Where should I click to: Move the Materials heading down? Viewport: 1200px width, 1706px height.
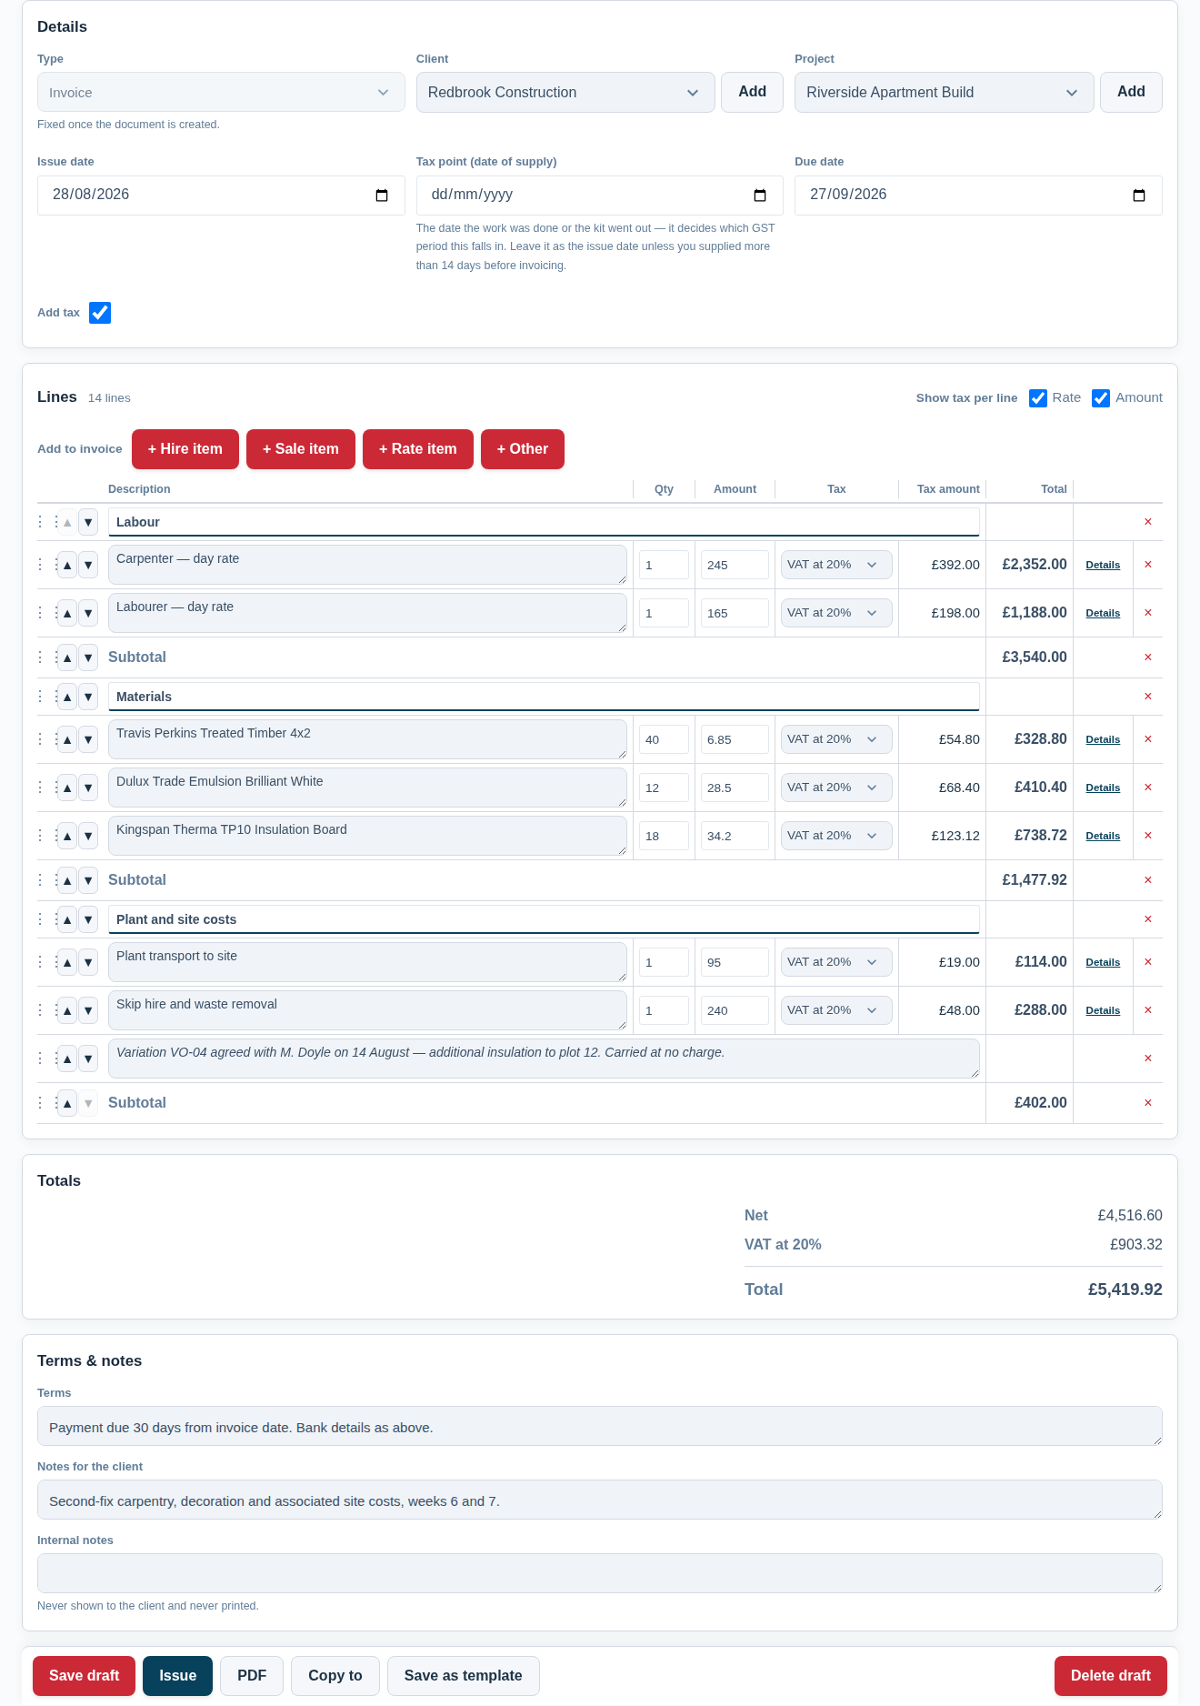pos(88,697)
